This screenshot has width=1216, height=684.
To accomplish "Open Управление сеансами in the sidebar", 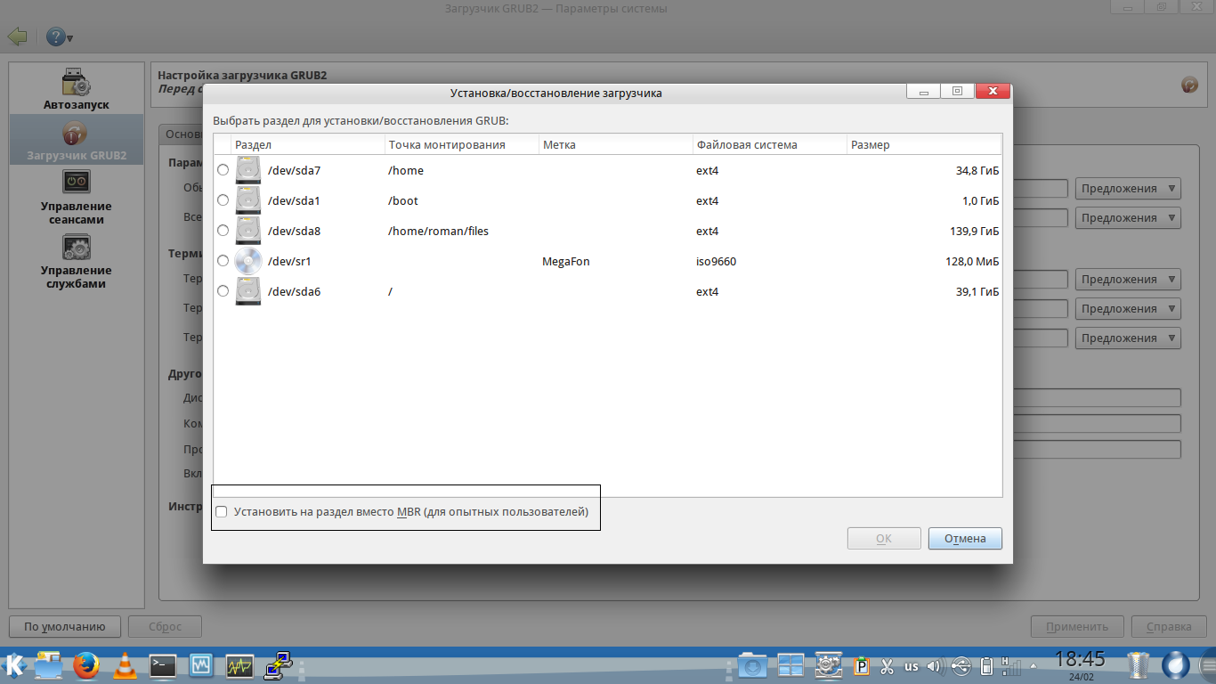I will point(77,197).
